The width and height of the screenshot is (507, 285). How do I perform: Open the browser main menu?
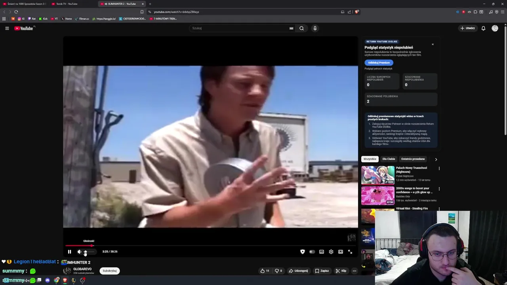pos(503,12)
